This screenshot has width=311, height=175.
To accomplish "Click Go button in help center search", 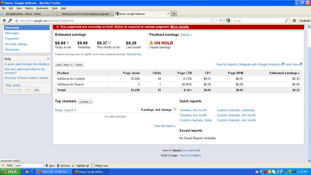I will (x=37, y=90).
